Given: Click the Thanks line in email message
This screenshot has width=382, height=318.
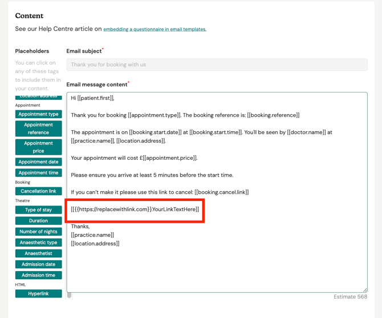Looking at the screenshot, I should pos(80,227).
